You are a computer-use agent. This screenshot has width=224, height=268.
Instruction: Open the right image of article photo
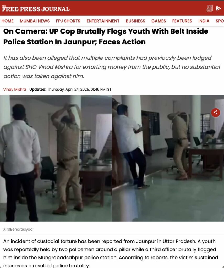point(168,158)
